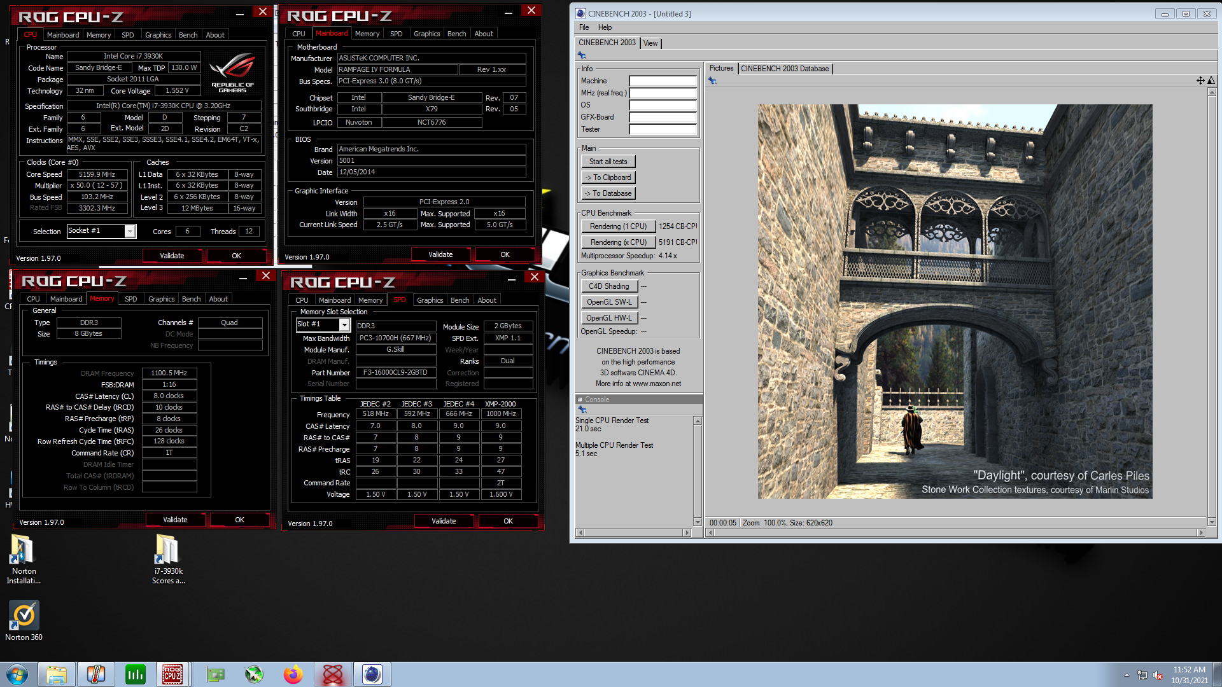Click the pin icon below the CINEBENCH 2003 tab
Image resolution: width=1222 pixels, height=687 pixels.
pyautogui.click(x=582, y=55)
